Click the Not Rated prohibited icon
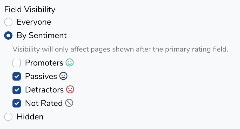240x129 pixels. click(x=69, y=103)
